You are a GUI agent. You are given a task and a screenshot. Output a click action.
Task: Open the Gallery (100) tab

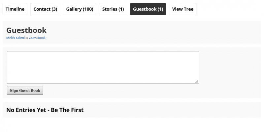tap(80, 9)
